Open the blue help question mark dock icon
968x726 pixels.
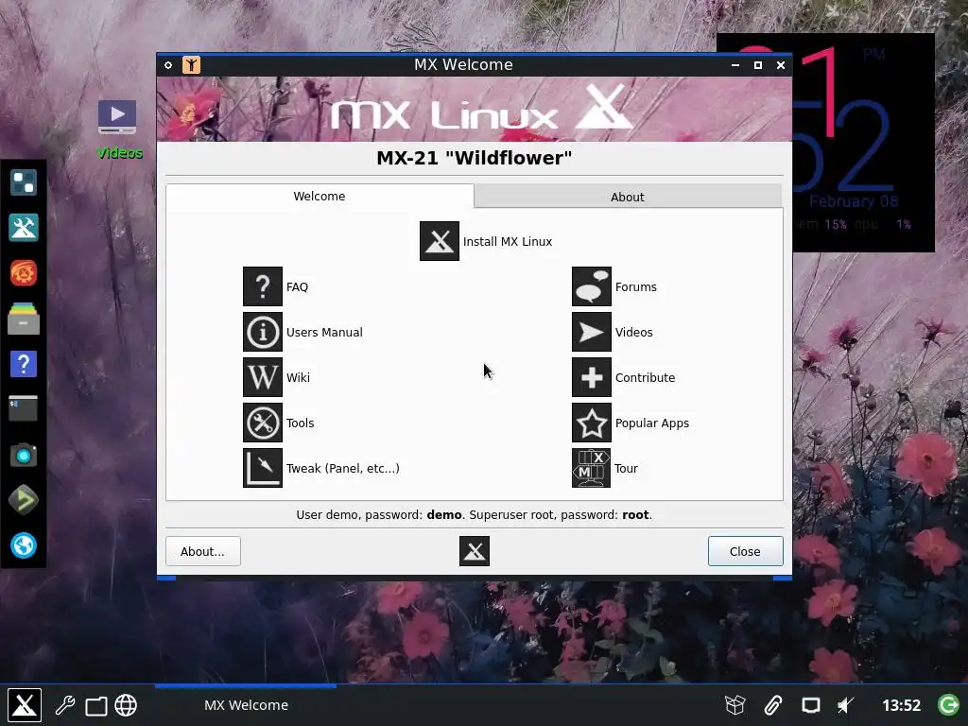[24, 364]
